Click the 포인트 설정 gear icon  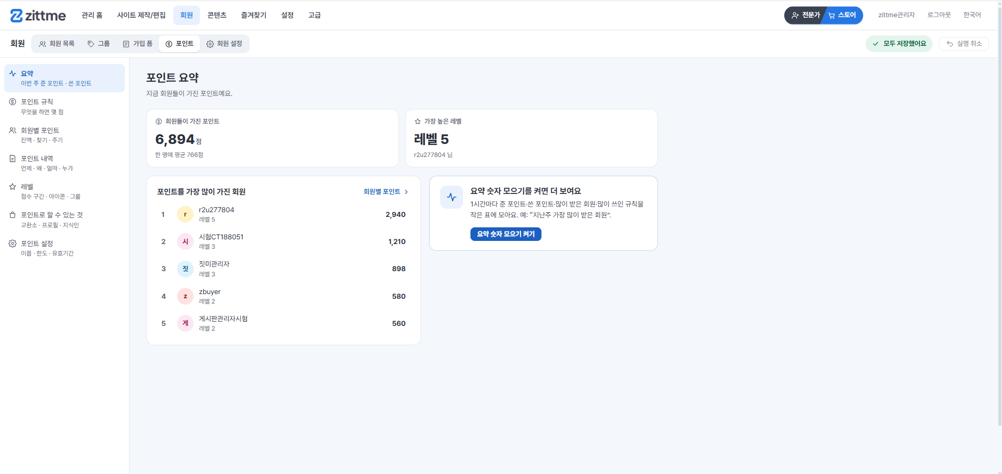coord(13,244)
